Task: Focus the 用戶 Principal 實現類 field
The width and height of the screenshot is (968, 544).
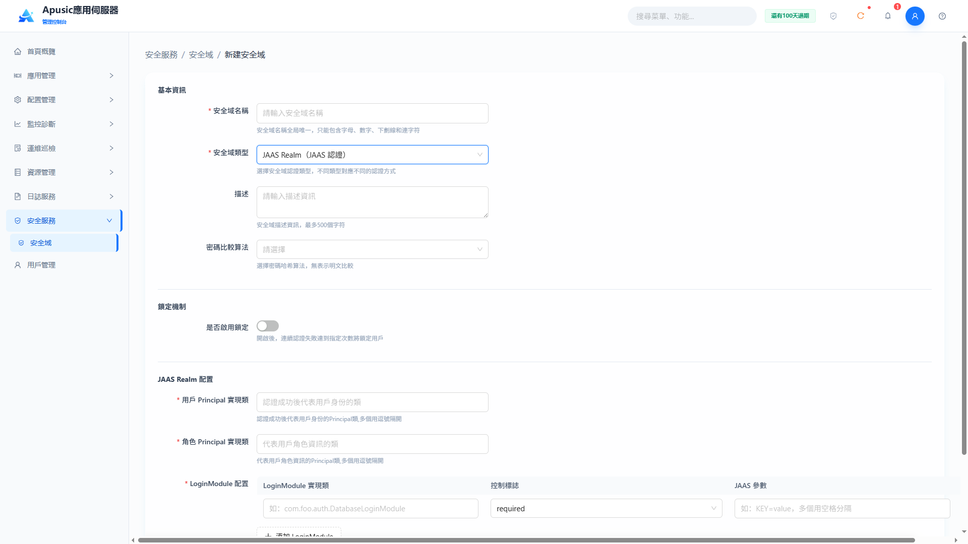Action: click(x=373, y=402)
